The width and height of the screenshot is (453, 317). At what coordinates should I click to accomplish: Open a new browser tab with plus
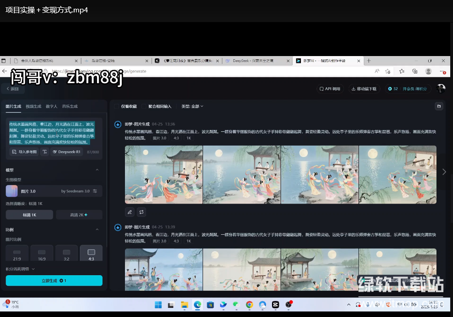[x=368, y=61]
